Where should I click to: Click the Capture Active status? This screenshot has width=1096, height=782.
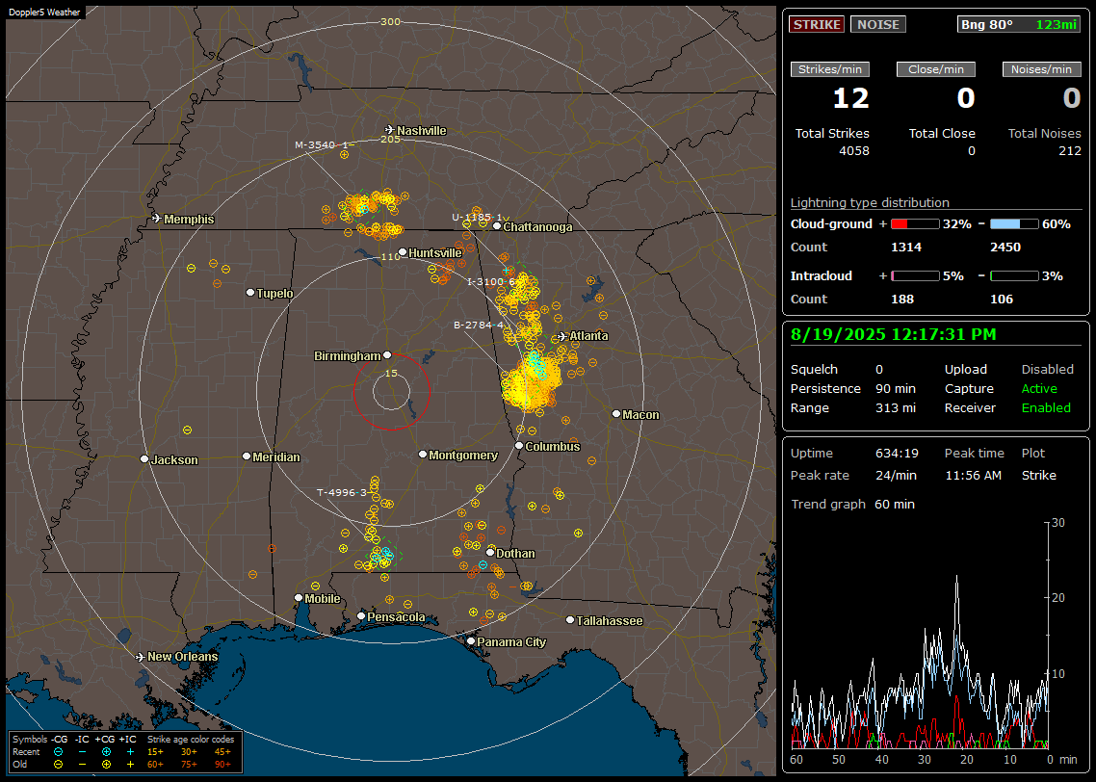[x=1039, y=388]
